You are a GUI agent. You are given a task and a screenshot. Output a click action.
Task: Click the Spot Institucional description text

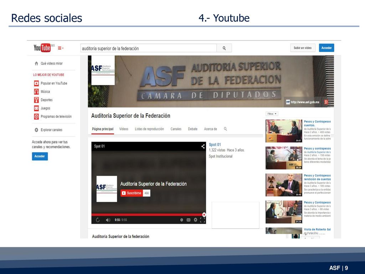tap(220, 156)
